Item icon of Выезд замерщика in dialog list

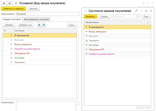(x=87, y=32)
